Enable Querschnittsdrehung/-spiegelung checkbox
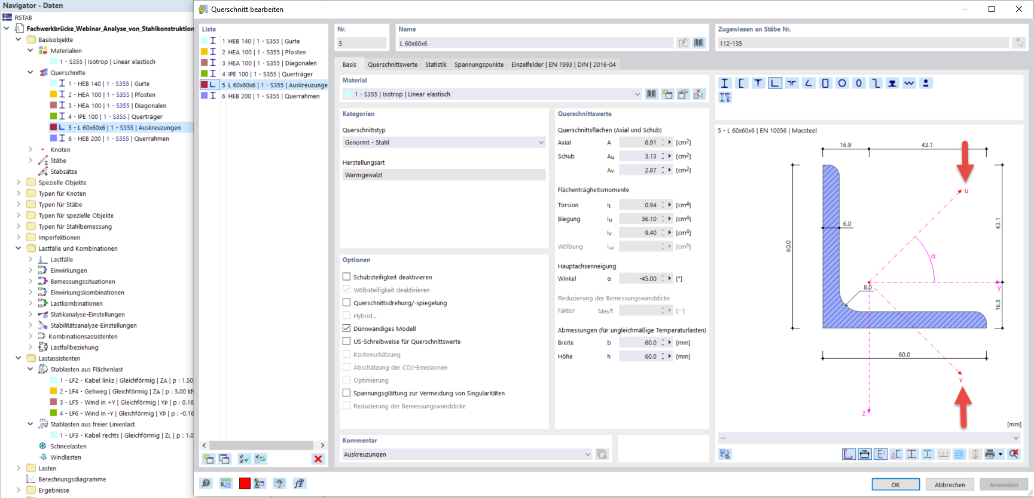 click(346, 303)
